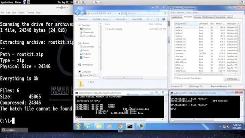Screen dimensions: 245x138
Task: Open the dropdown arrow beside VM wrench icon
Action: coord(100,2)
